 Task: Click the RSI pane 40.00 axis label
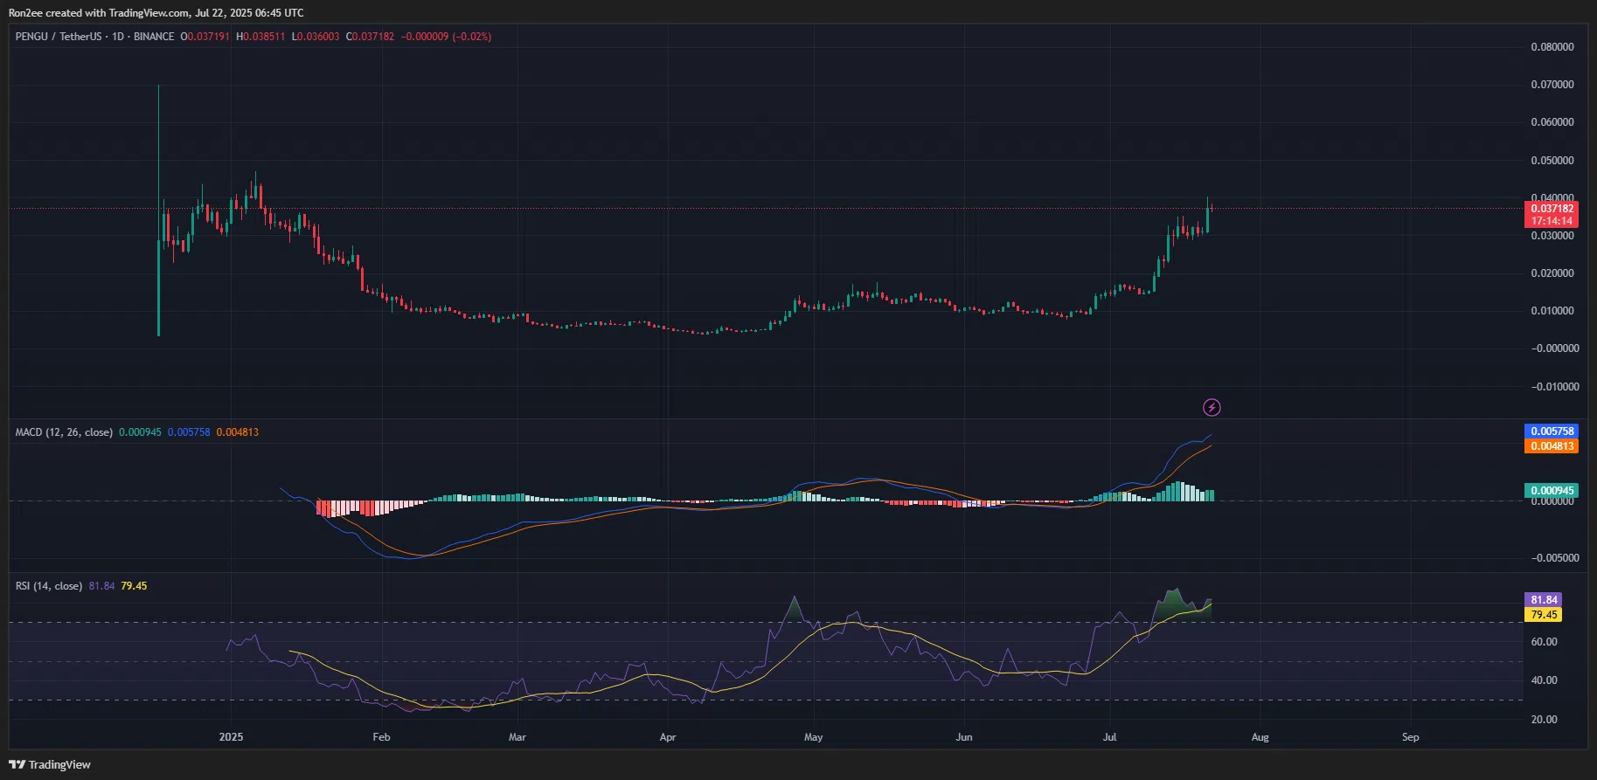point(1544,680)
